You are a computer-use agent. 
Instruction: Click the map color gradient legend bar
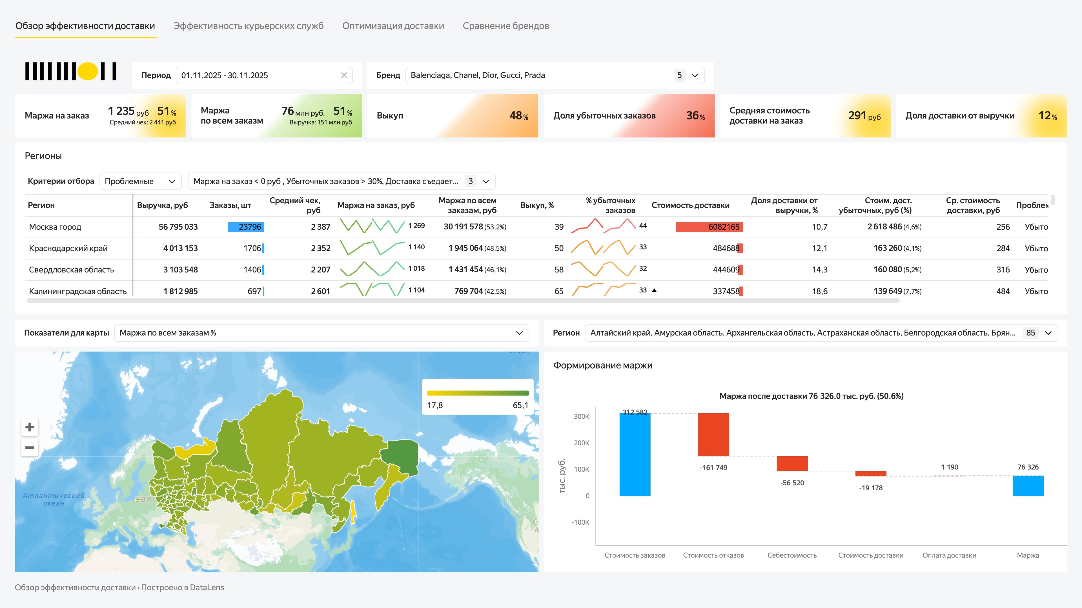tap(478, 393)
